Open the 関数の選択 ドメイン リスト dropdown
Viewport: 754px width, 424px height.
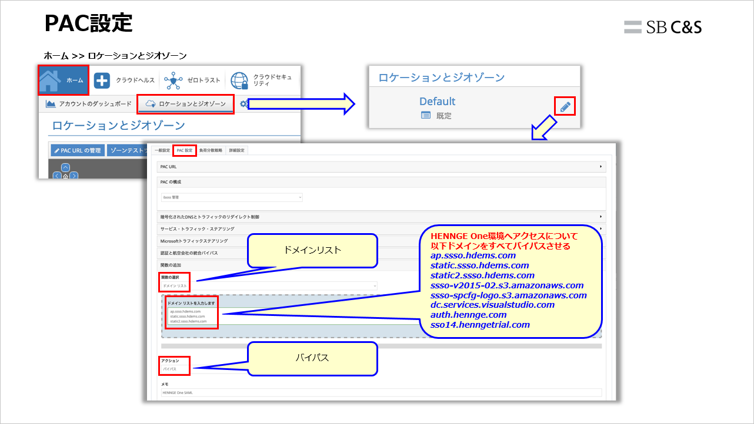(x=269, y=285)
